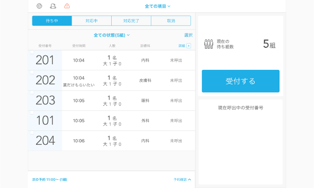This screenshot has height=188, width=314.
Task: Click the note 薬だけもらいたい
Action: tap(79, 85)
